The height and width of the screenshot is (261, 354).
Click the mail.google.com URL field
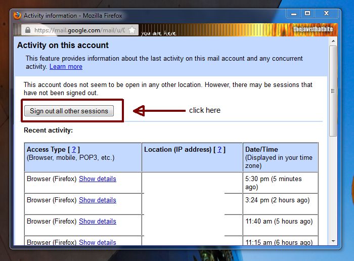[80, 30]
